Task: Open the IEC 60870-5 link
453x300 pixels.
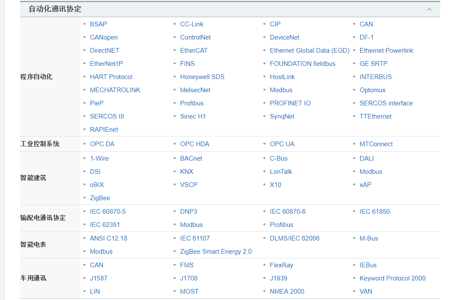Action: click(x=108, y=212)
